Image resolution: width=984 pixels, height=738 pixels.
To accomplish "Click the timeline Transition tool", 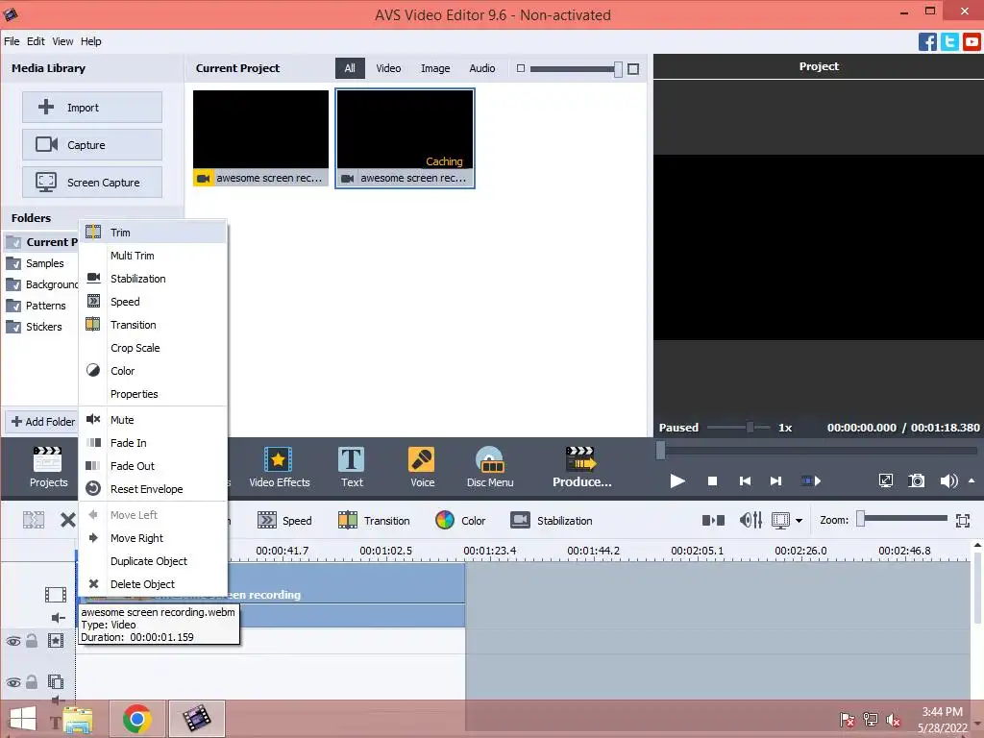I will point(374,520).
